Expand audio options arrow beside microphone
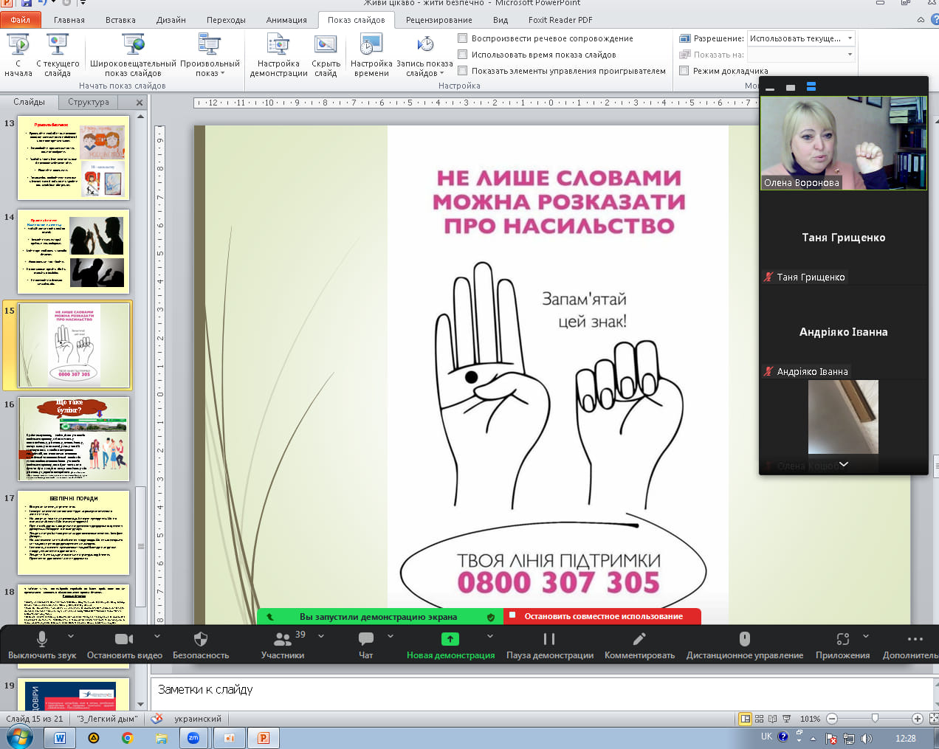 71,635
